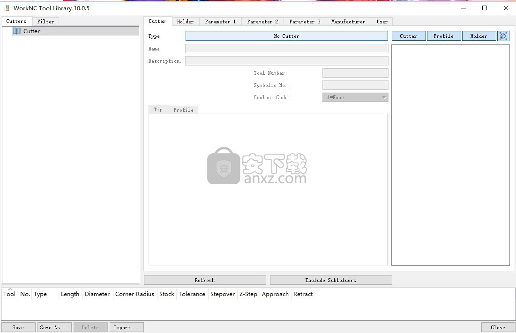Click the Description input field
This screenshot has width=516, height=333.
pos(287,61)
